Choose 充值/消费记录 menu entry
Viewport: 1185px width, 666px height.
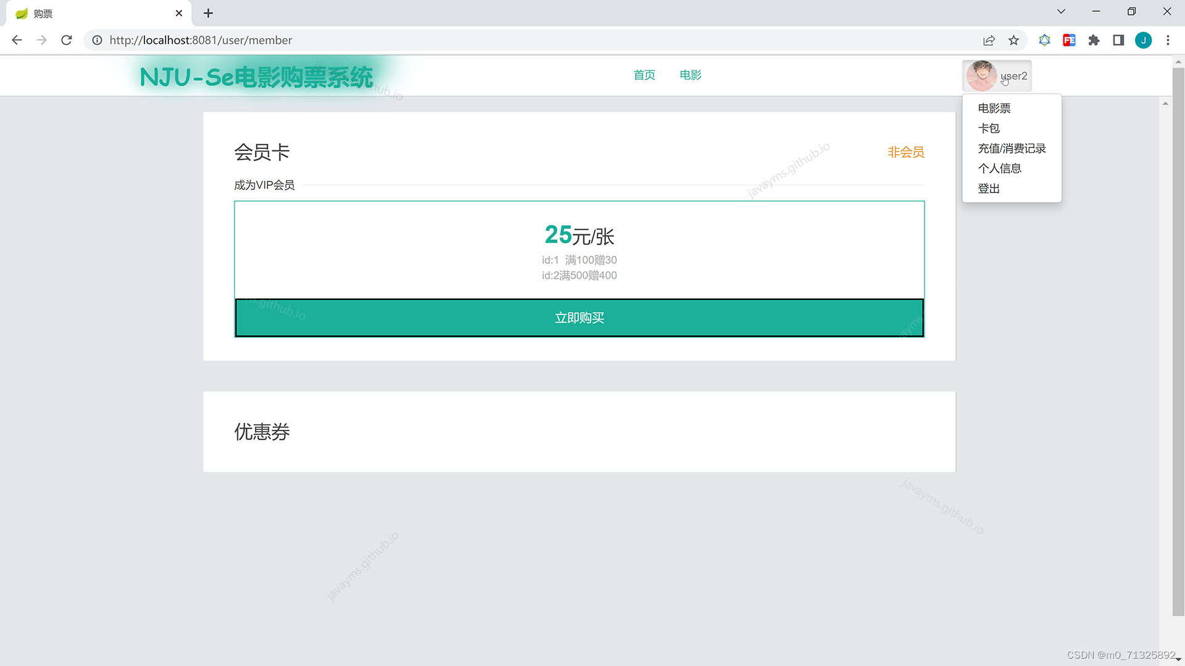click(1011, 149)
